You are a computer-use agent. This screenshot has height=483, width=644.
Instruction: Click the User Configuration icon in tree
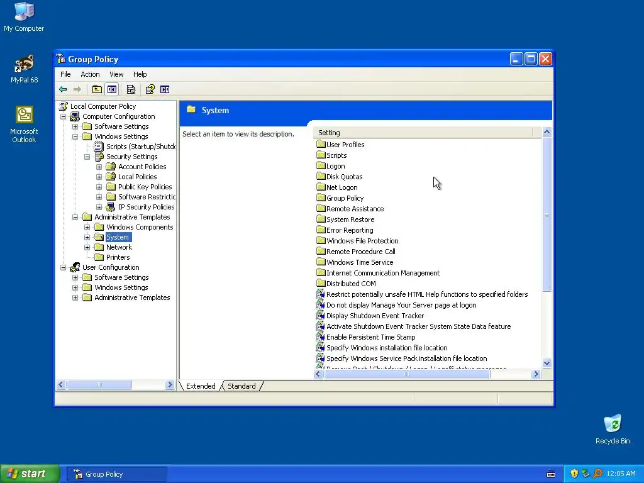pyautogui.click(x=75, y=267)
